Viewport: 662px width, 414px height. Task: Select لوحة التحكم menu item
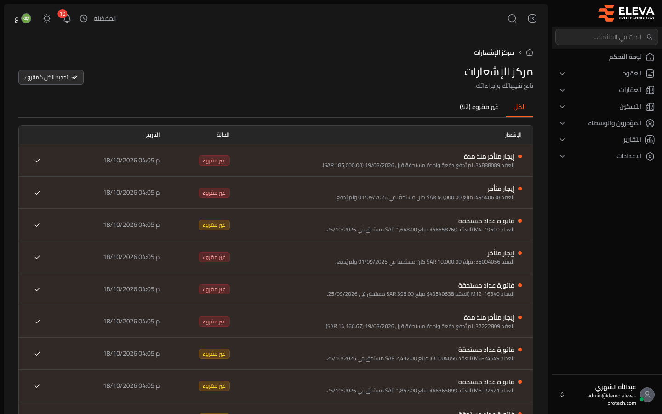pyautogui.click(x=607, y=57)
